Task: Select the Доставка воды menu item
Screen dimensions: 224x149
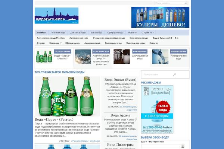Action: pos(78,32)
